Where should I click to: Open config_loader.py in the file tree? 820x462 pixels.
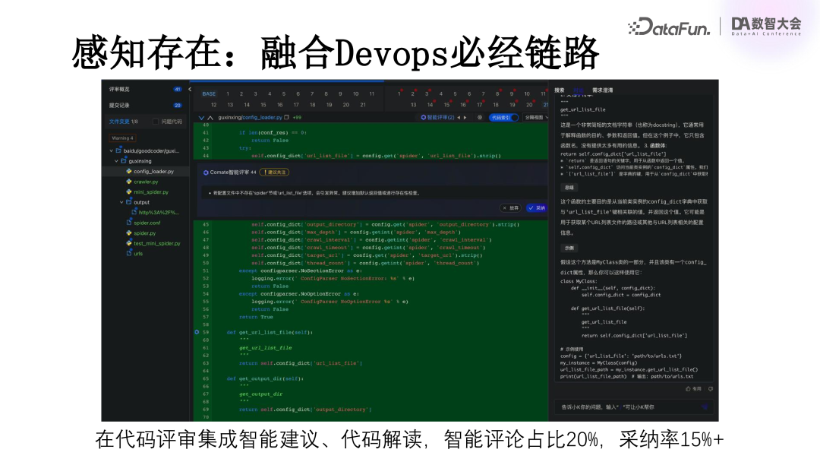pos(153,171)
